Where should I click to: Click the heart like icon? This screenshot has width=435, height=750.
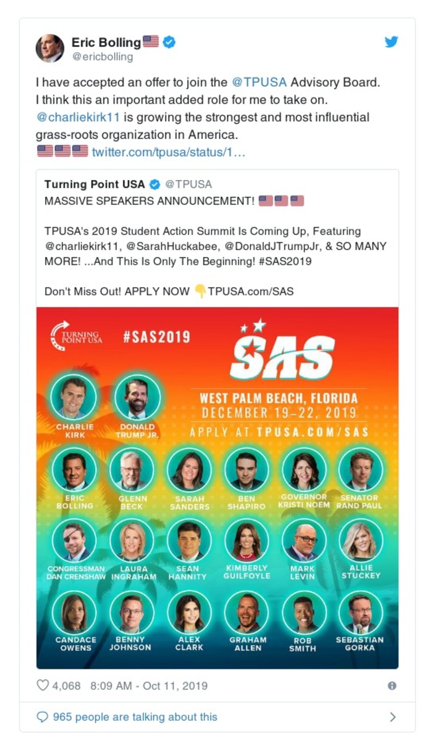(x=42, y=685)
